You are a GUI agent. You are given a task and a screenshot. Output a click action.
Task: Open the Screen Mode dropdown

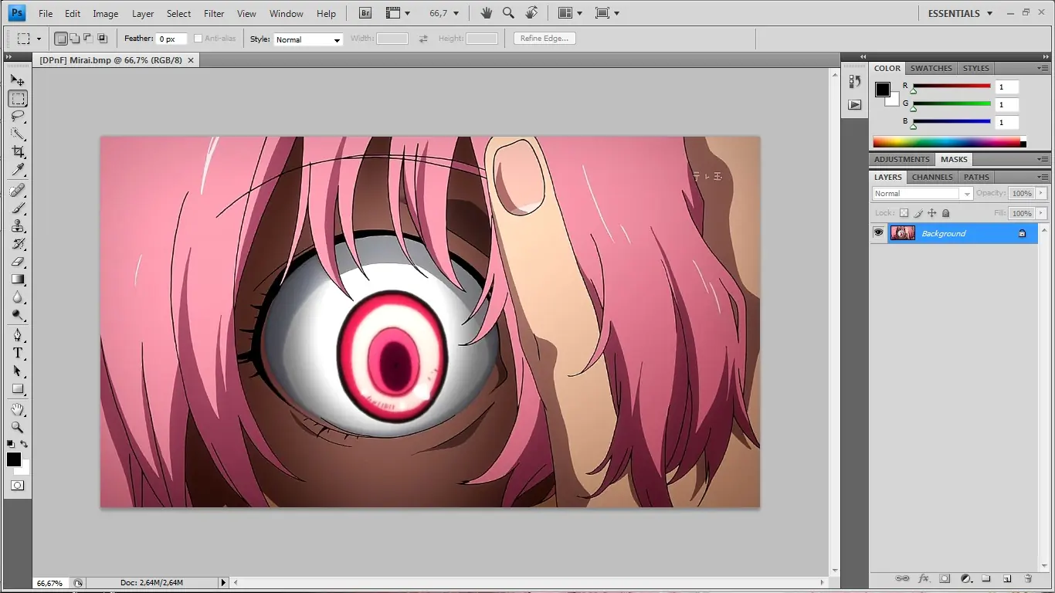tap(607, 13)
